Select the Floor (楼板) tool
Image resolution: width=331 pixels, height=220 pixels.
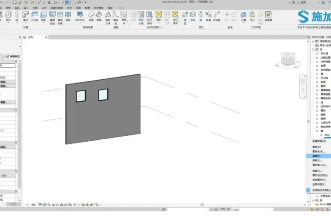pos(44,16)
